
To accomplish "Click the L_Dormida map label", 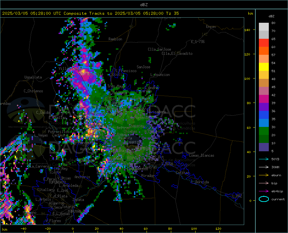I will click(x=200, y=182).
